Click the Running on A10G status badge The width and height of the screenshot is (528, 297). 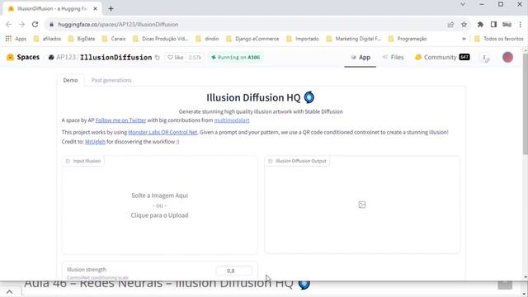click(235, 58)
